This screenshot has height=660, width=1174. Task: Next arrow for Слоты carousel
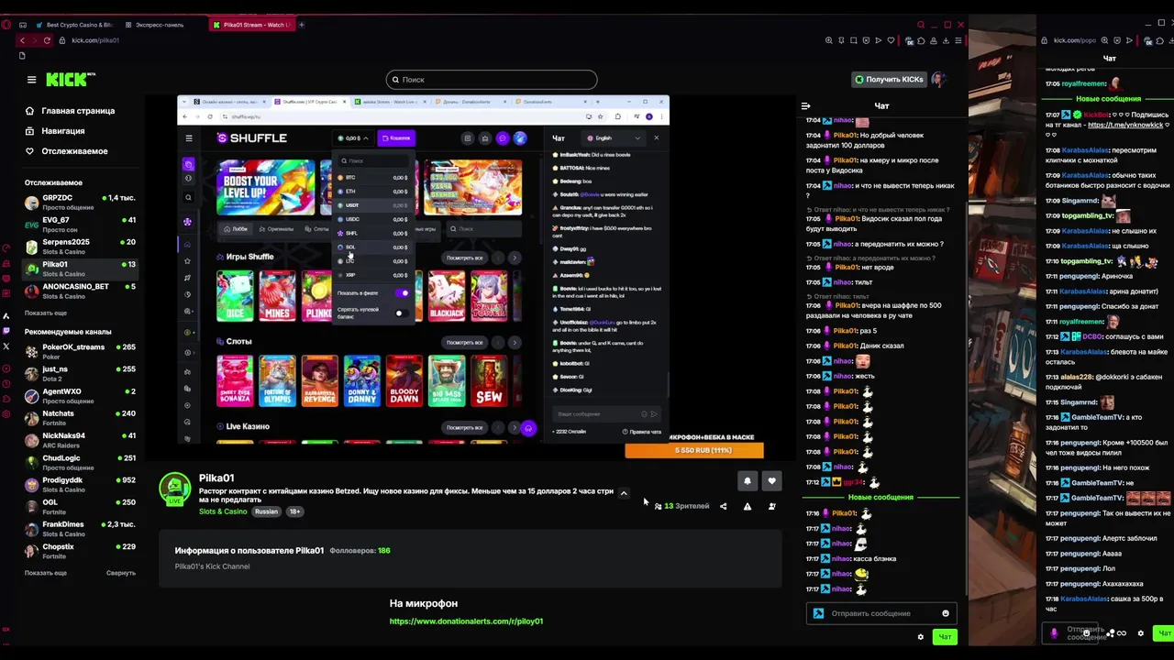(x=515, y=342)
